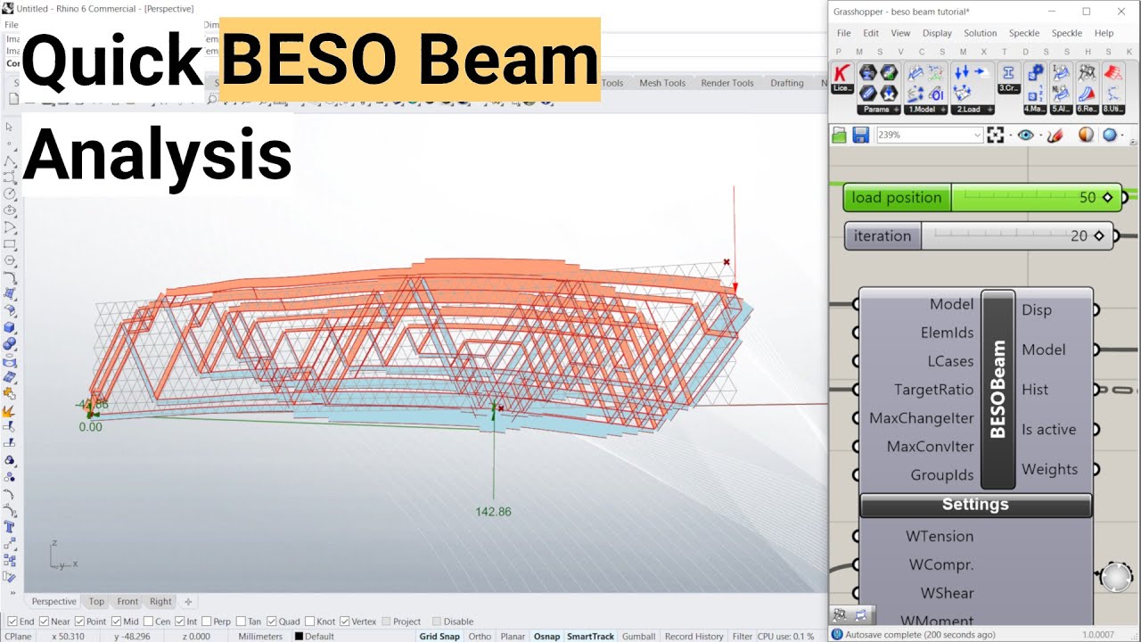Switch to the Front viewport tab
The width and height of the screenshot is (1141, 642).
pos(127,602)
